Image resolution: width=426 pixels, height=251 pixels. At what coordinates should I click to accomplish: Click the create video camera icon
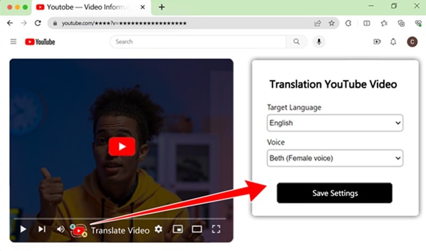(x=377, y=41)
